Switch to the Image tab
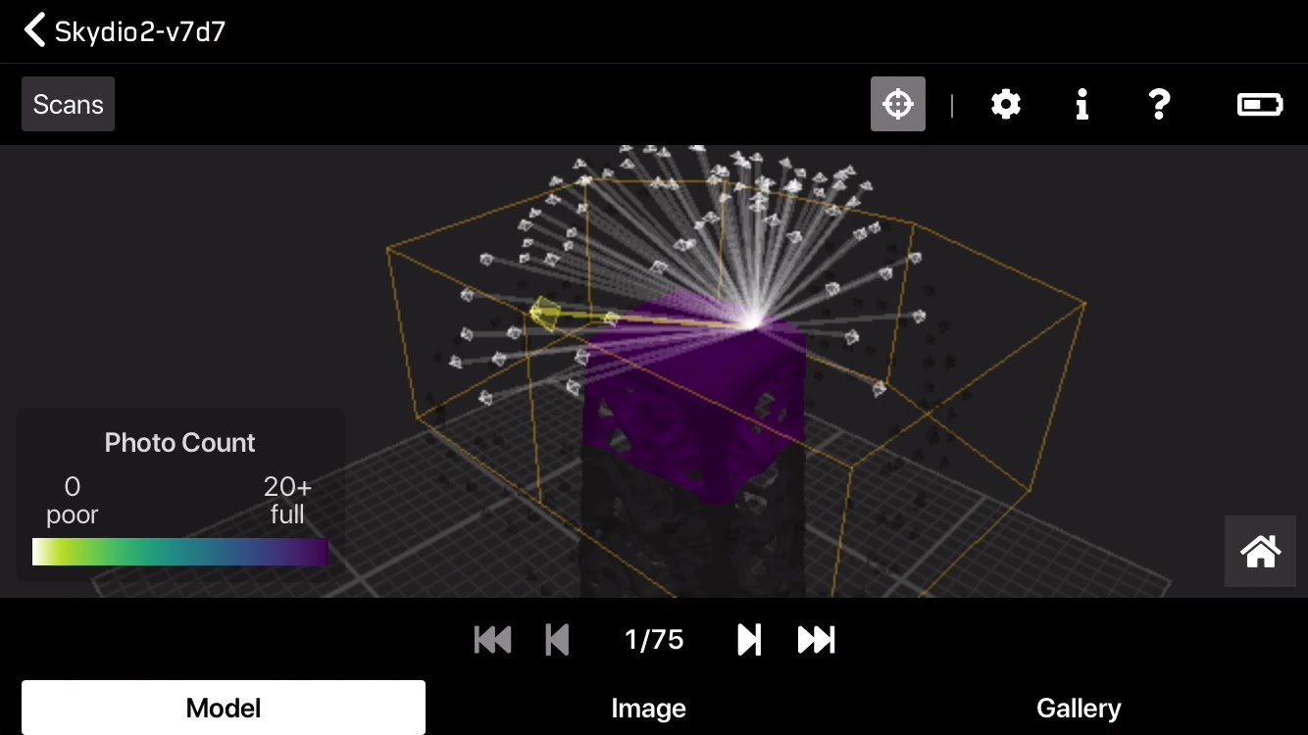1308x735 pixels. (x=648, y=708)
